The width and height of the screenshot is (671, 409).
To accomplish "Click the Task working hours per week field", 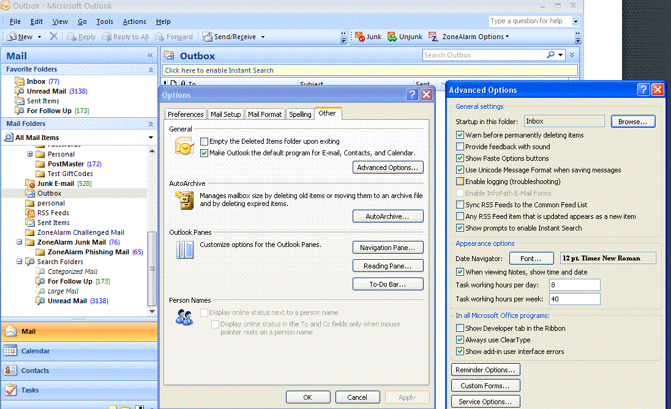I will (574, 299).
